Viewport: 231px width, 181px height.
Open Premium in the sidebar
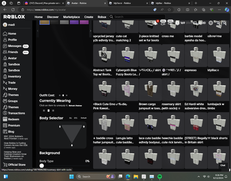[12, 125]
